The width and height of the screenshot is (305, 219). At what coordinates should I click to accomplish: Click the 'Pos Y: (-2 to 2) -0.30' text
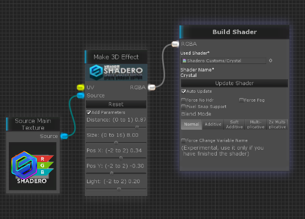coord(115,166)
